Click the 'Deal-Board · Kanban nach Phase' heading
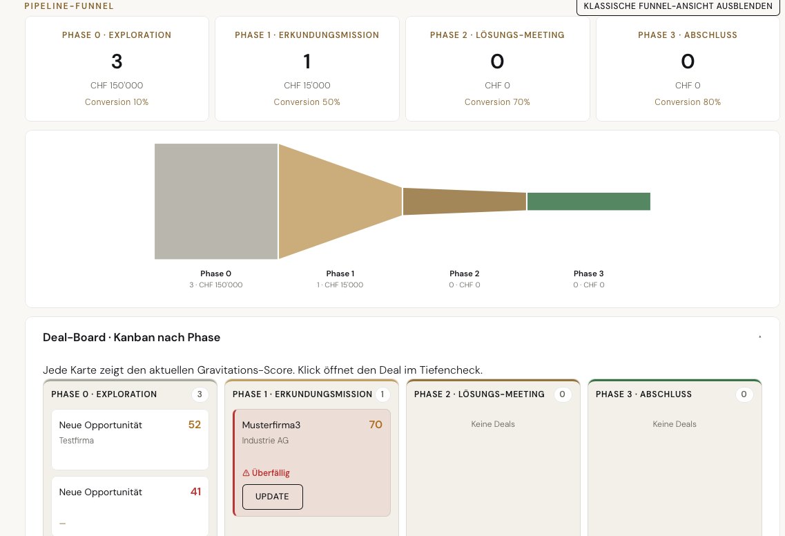This screenshot has height=536, width=785. pos(132,337)
